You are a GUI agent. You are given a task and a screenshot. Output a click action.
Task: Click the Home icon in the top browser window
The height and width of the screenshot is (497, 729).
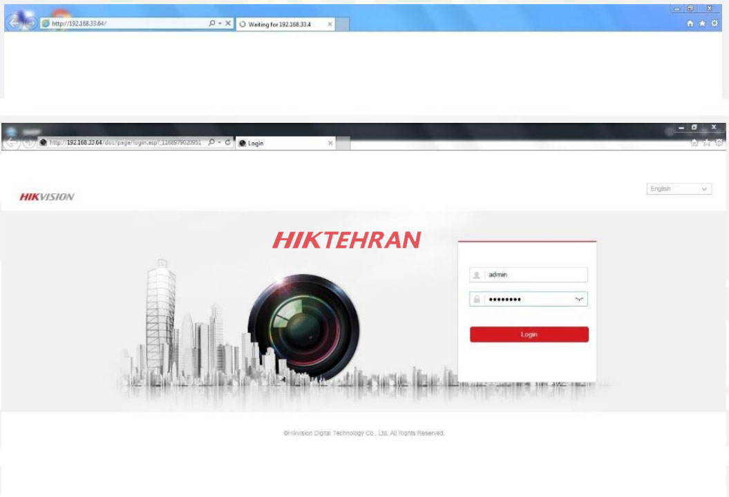(690, 23)
